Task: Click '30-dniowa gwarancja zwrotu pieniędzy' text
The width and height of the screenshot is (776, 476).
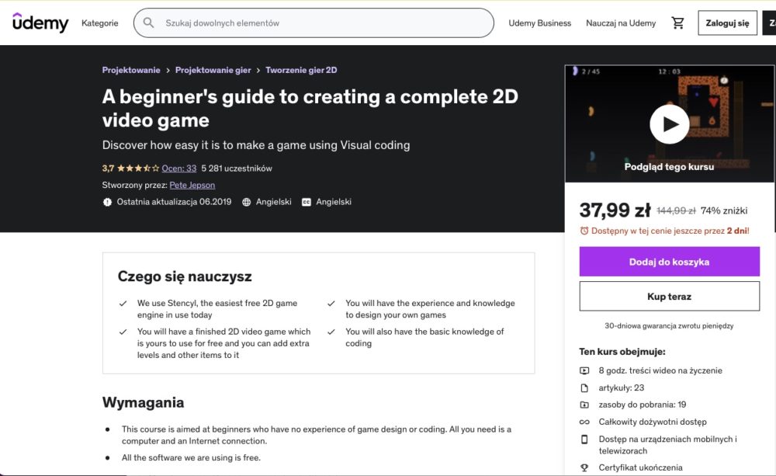Action: pos(669,326)
